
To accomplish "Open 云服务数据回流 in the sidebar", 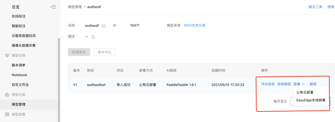I will [x=24, y=36].
